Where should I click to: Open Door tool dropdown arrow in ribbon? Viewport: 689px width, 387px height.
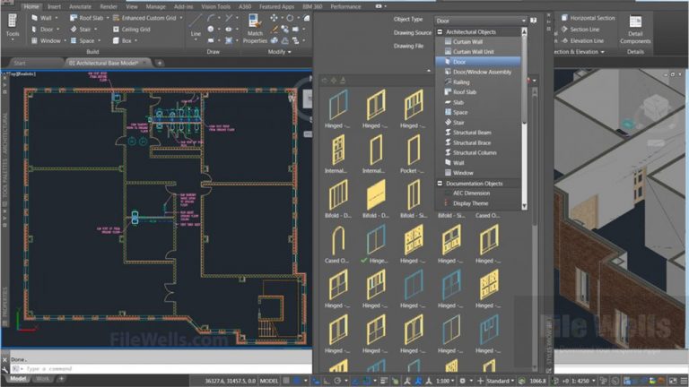[57, 30]
